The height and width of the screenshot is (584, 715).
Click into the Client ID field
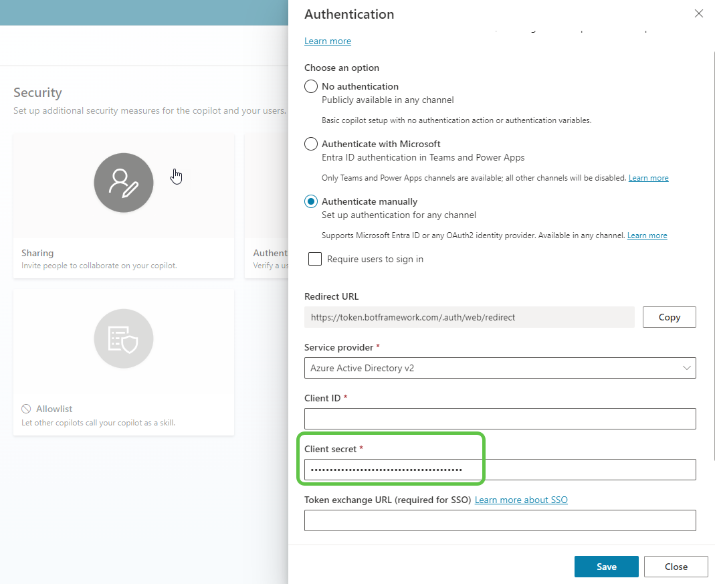pos(499,419)
